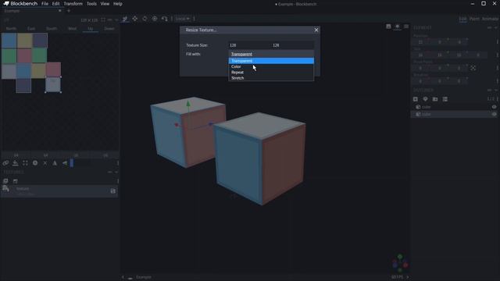Switch to the North face tab

click(11, 29)
